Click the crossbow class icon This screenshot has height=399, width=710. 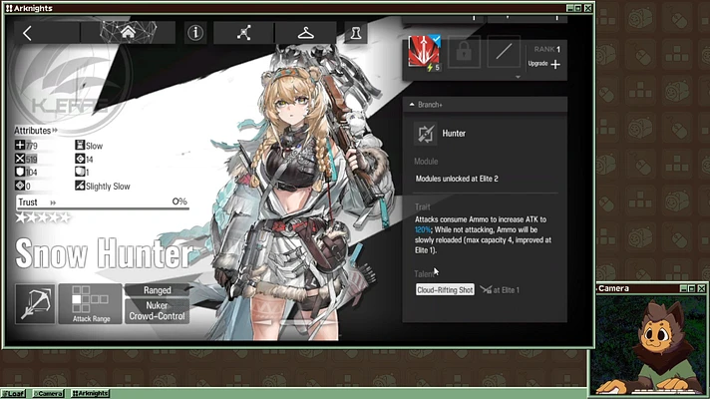(35, 304)
